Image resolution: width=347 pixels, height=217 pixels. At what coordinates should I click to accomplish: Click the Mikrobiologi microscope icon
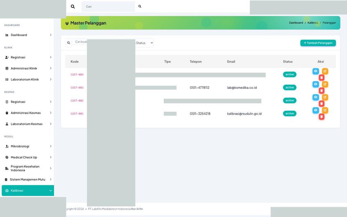7,147
